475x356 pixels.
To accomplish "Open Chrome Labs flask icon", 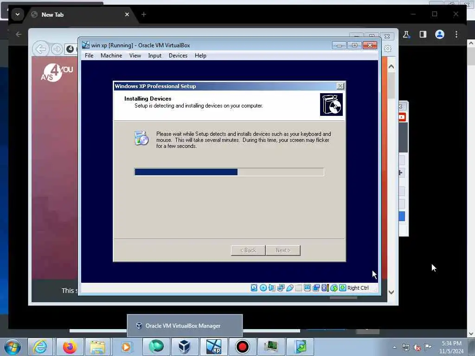I will click(x=406, y=34).
